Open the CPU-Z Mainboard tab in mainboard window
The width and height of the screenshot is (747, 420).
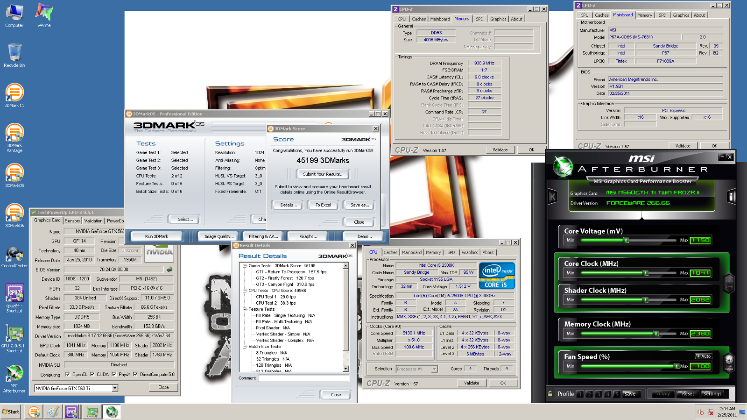623,15
